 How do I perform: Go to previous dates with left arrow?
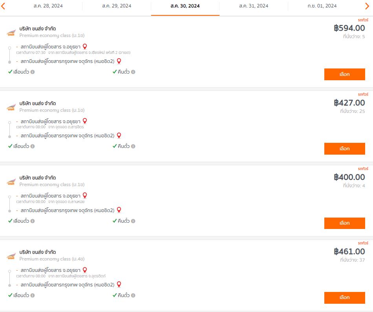(3, 6)
